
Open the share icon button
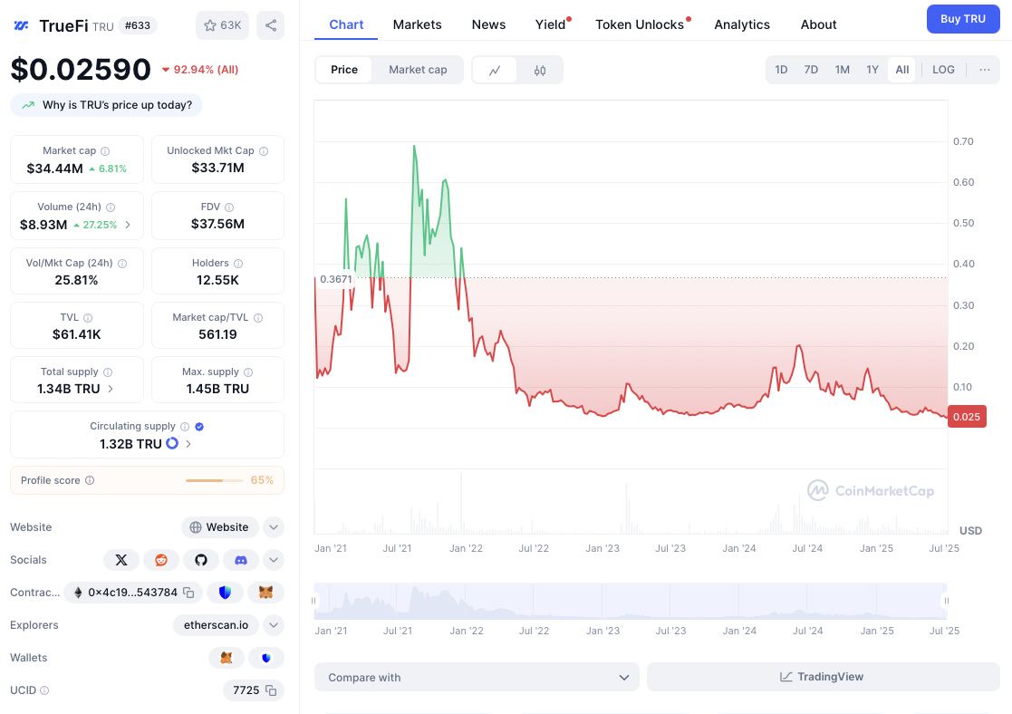point(270,25)
